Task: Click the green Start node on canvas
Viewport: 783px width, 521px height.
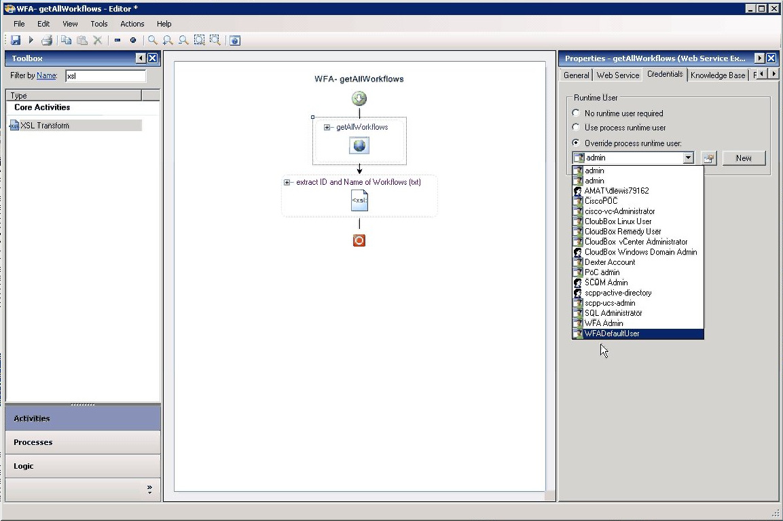Action: 359,99
